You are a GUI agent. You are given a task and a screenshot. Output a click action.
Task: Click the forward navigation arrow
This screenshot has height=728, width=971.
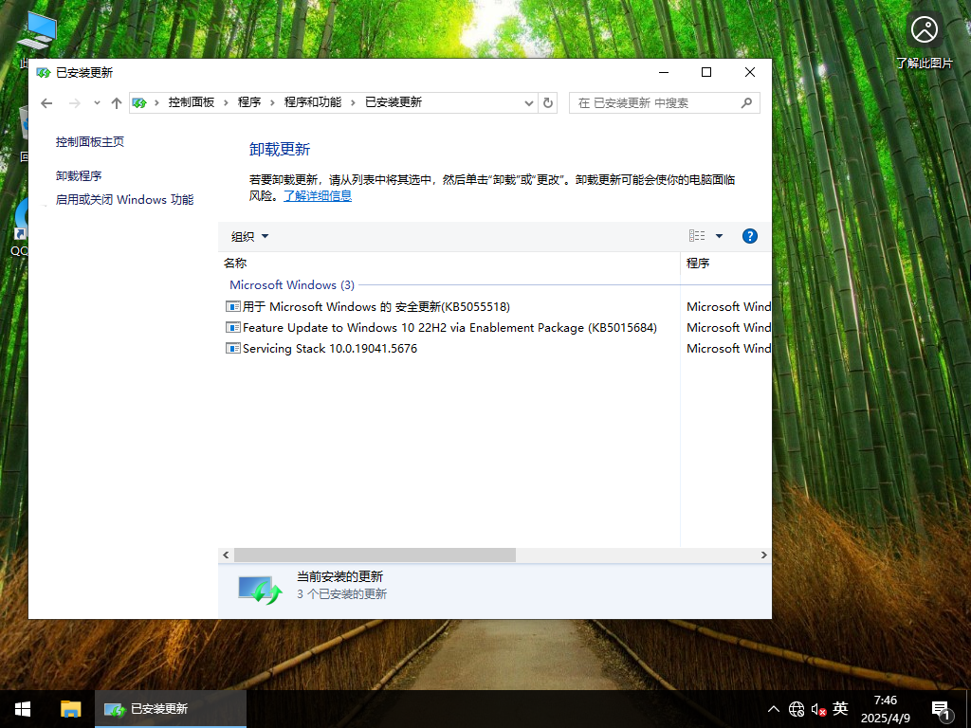click(x=73, y=102)
